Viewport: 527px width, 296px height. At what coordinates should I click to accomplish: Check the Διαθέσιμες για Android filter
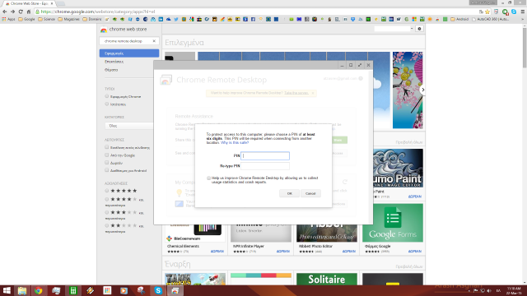coord(107,170)
